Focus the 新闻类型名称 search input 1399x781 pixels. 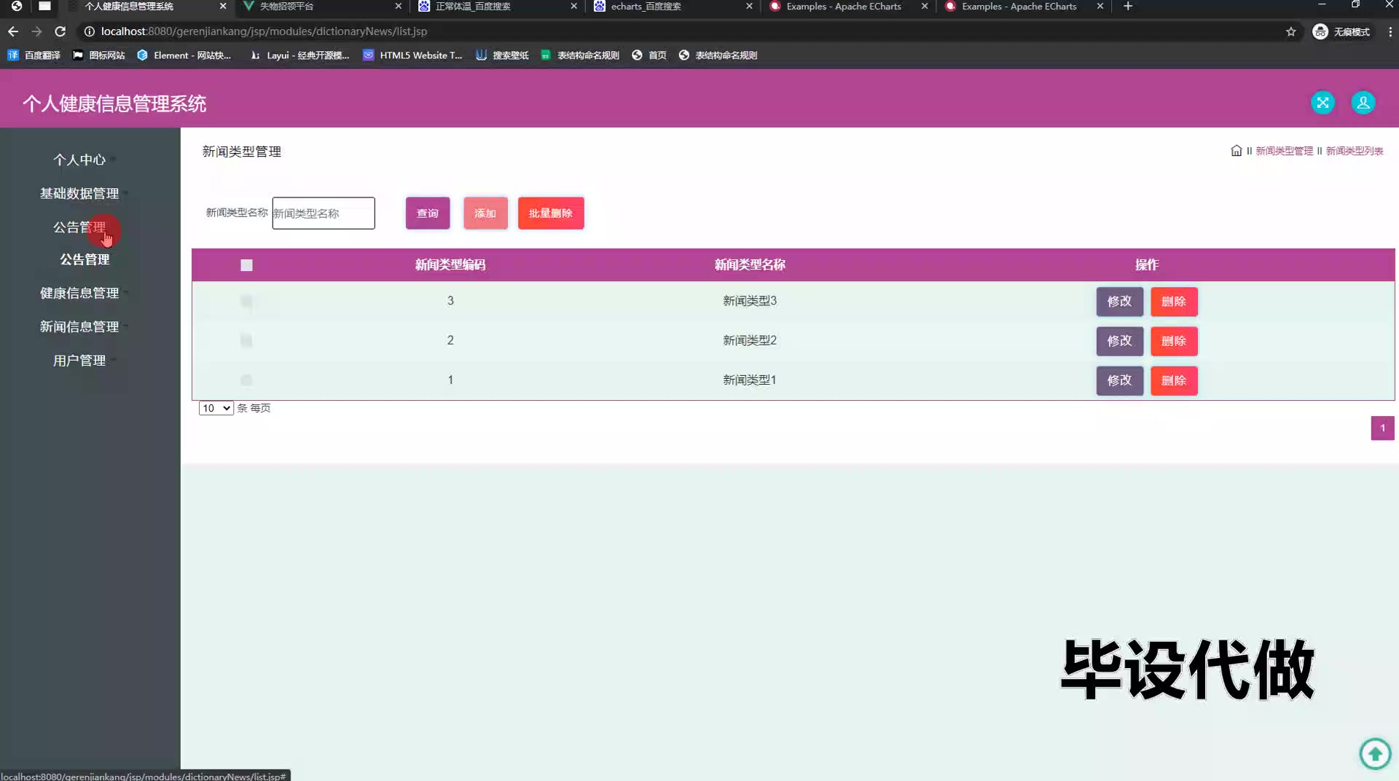point(324,213)
